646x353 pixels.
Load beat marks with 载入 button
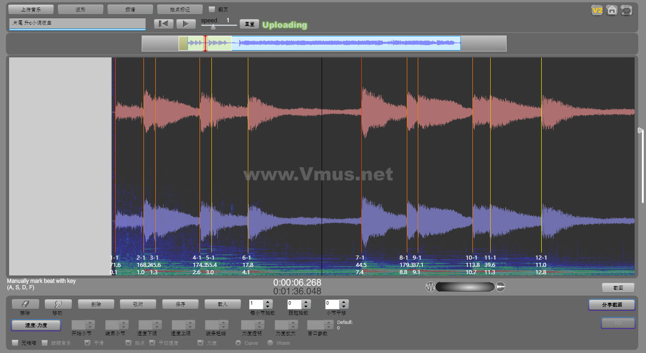[223, 304]
